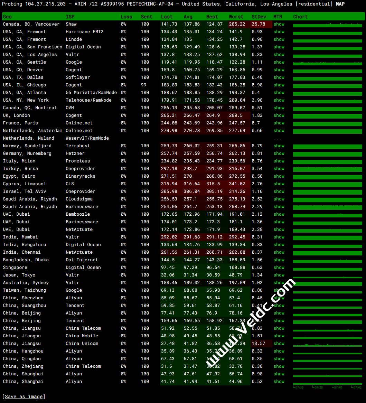Show MTR for Fremont Hurricane FMT2 row
This screenshot has width=366, height=403.
click(279, 32)
